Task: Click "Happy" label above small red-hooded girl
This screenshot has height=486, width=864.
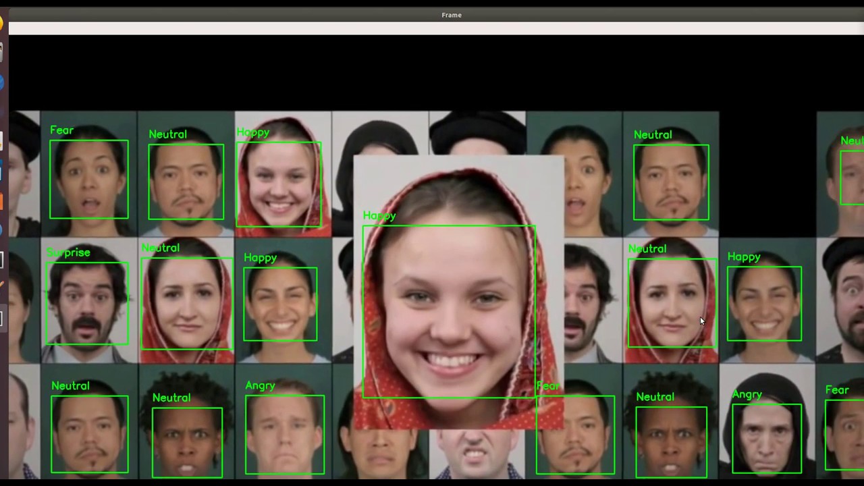Action: (253, 132)
